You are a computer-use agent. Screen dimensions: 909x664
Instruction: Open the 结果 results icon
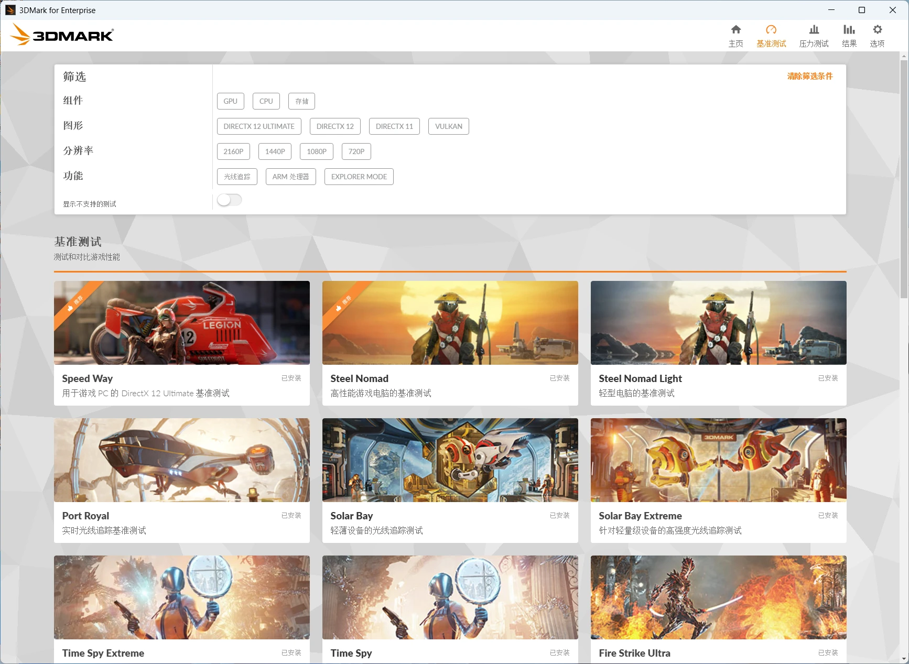click(x=849, y=30)
